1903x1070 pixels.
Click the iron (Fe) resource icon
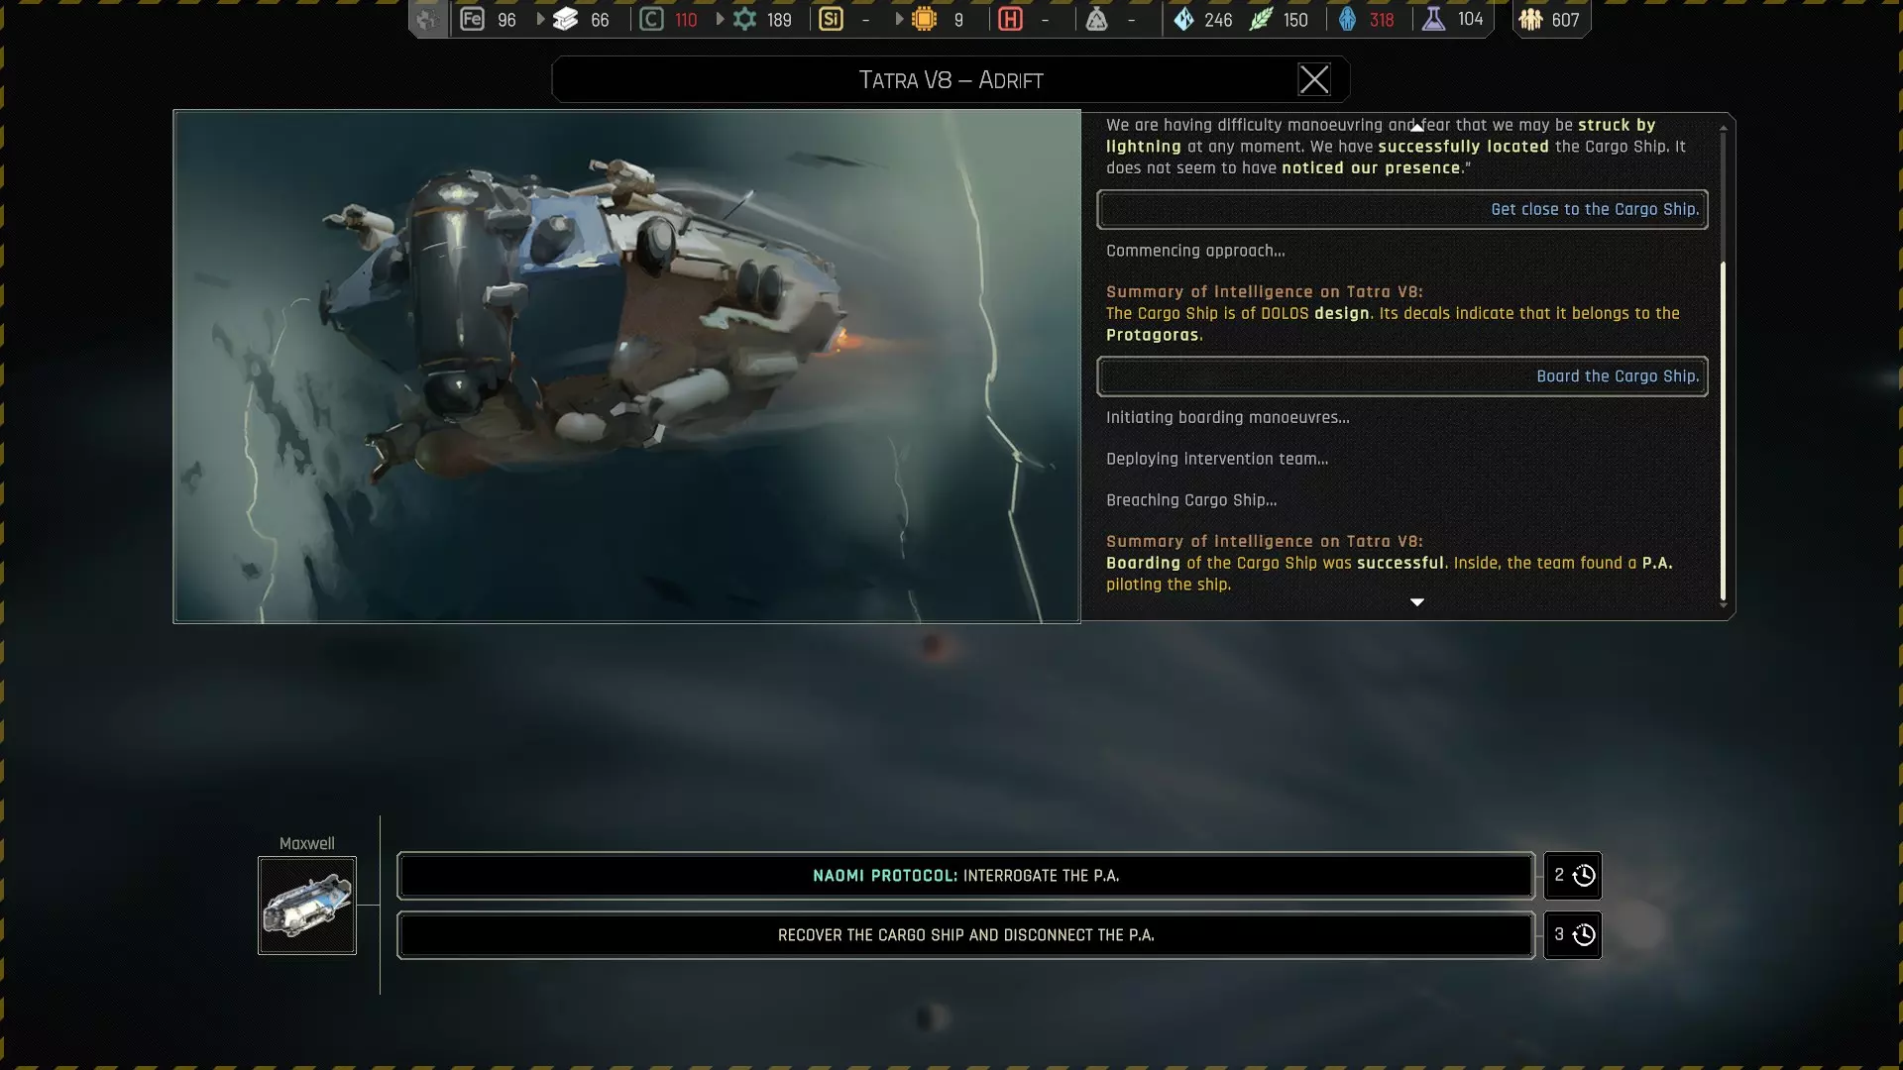click(472, 19)
